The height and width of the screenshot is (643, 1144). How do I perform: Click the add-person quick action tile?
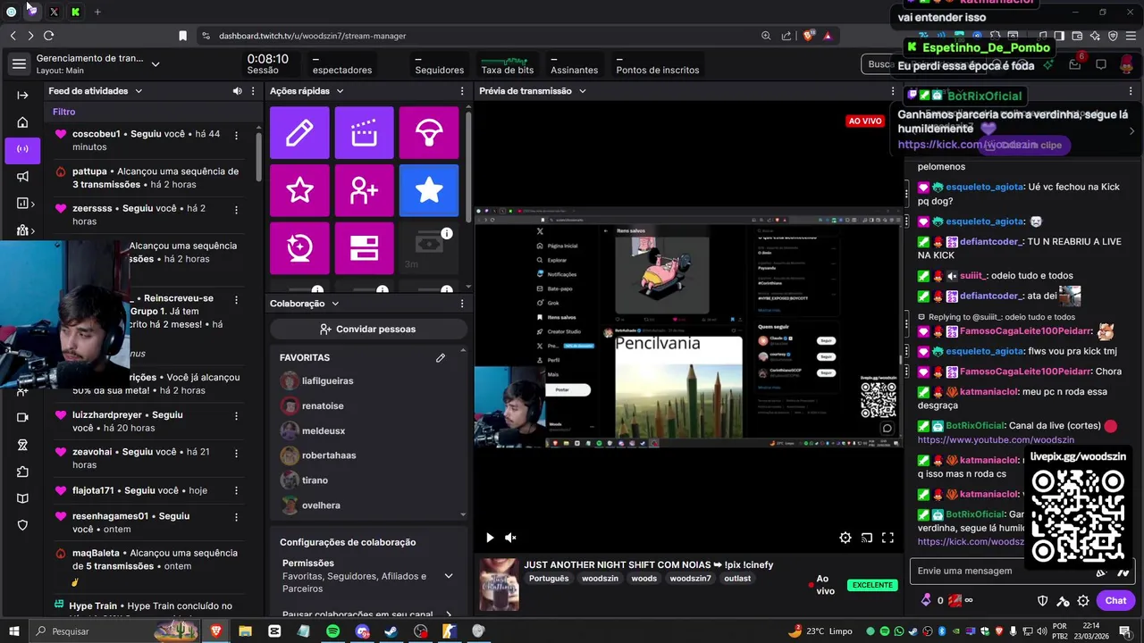point(364,190)
